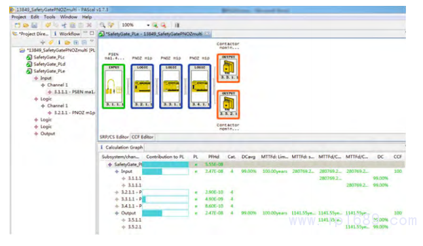Expand the Output node in the project tree
Screen dimensions: 423x246
[36, 134]
